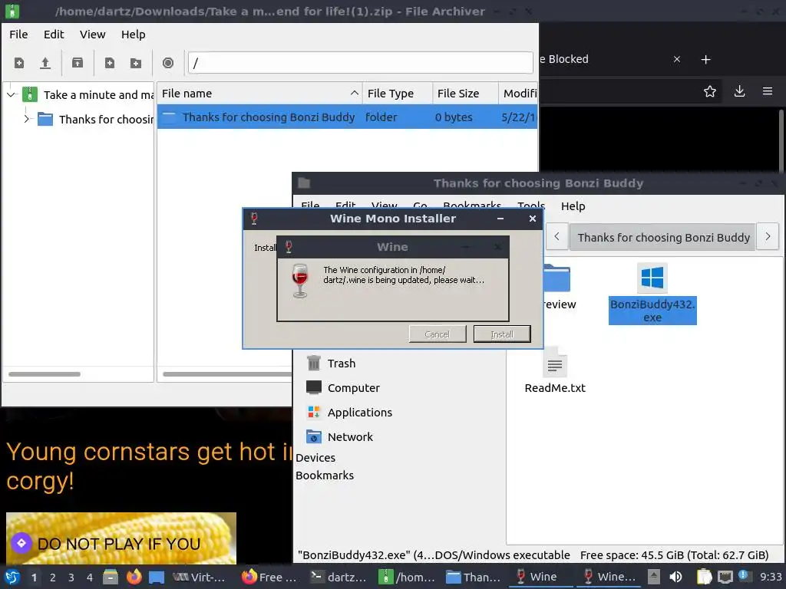The image size is (786, 589).
Task: Click Extract all icon in archiver toolbar
Action: [78, 63]
